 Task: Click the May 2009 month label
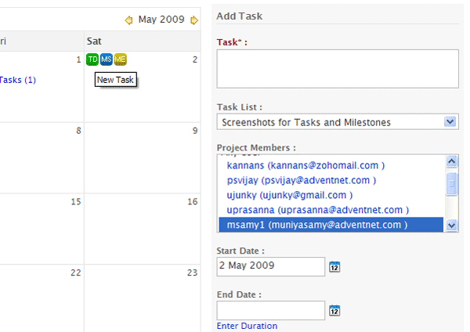161,20
